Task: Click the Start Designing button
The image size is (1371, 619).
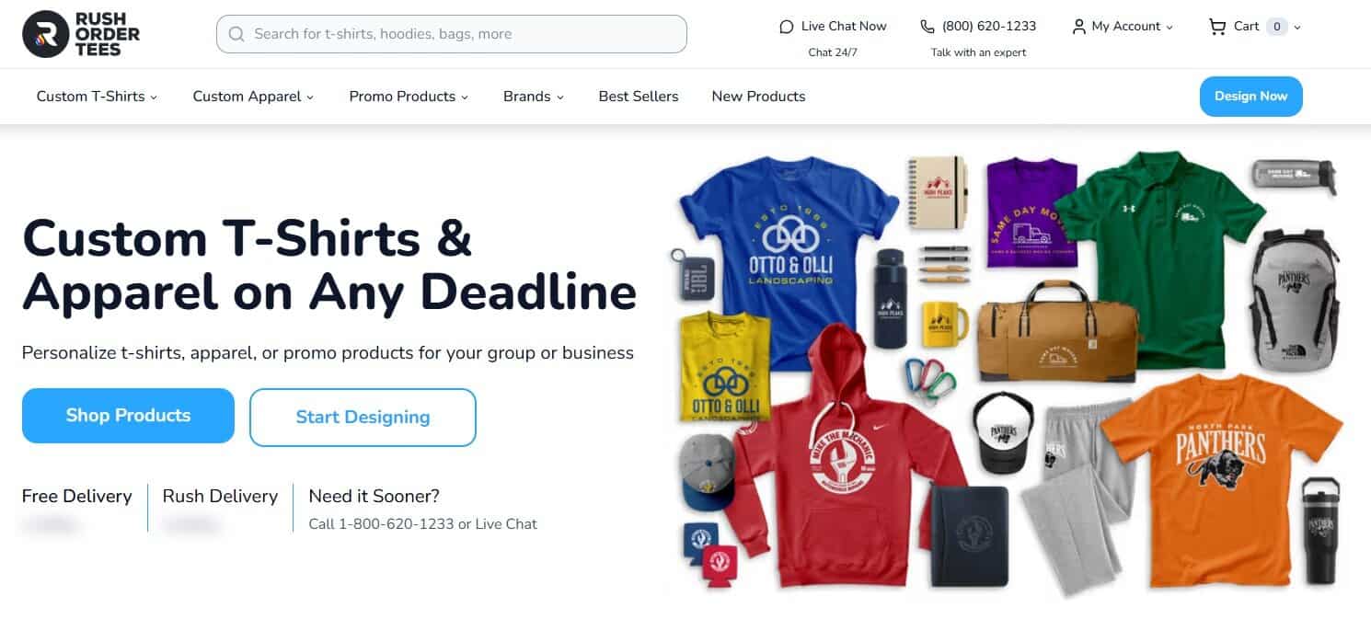Action: click(363, 417)
